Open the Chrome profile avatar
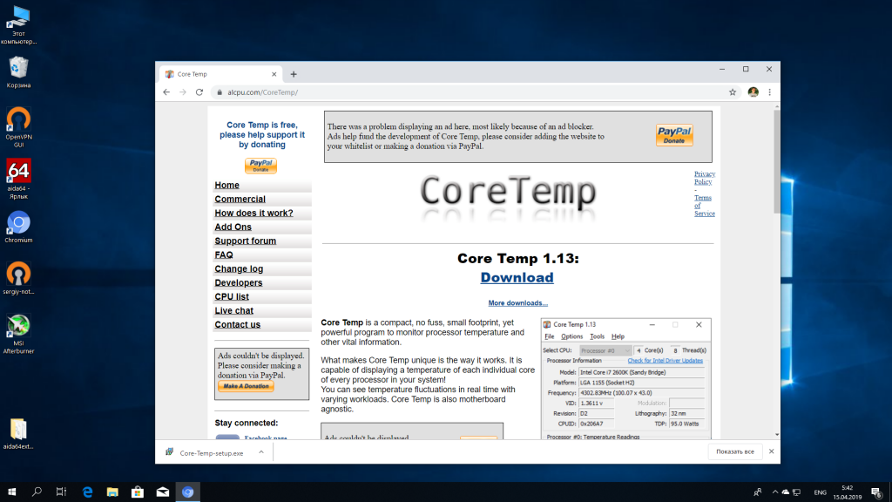This screenshot has width=892, height=502. (753, 92)
